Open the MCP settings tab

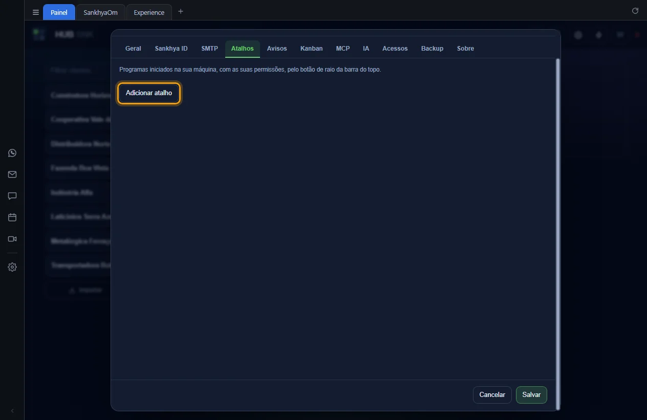coord(343,49)
